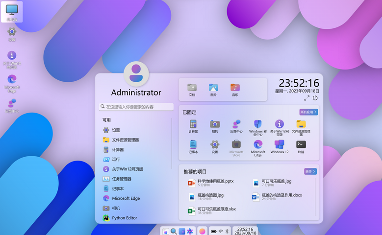Select 设置 in the 可用 list
Screen dimensions: 382x235
(x=136, y=130)
